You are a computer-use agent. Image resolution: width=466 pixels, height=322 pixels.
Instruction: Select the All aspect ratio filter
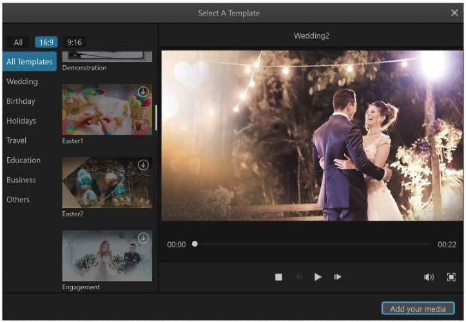coord(18,43)
